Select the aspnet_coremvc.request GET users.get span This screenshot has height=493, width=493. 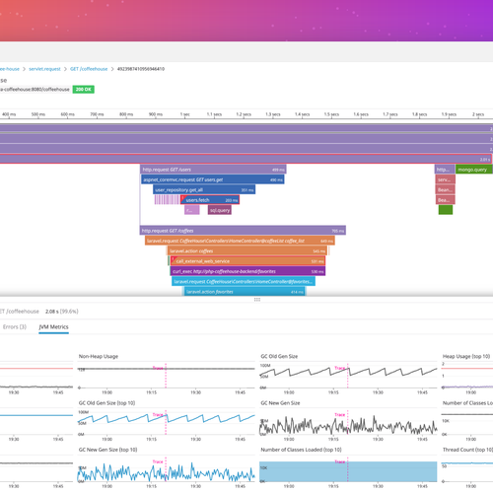click(x=213, y=179)
